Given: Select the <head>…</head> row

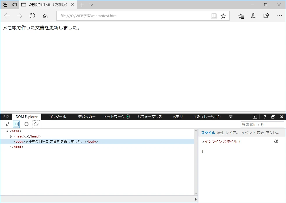Looking at the screenshot, I should [97, 136].
